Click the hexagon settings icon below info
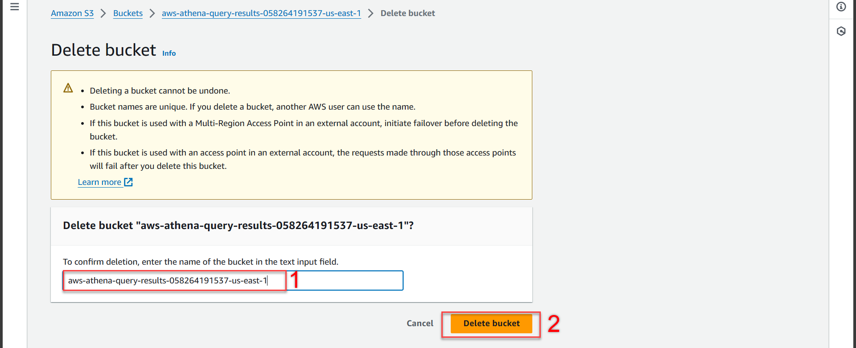 (841, 31)
